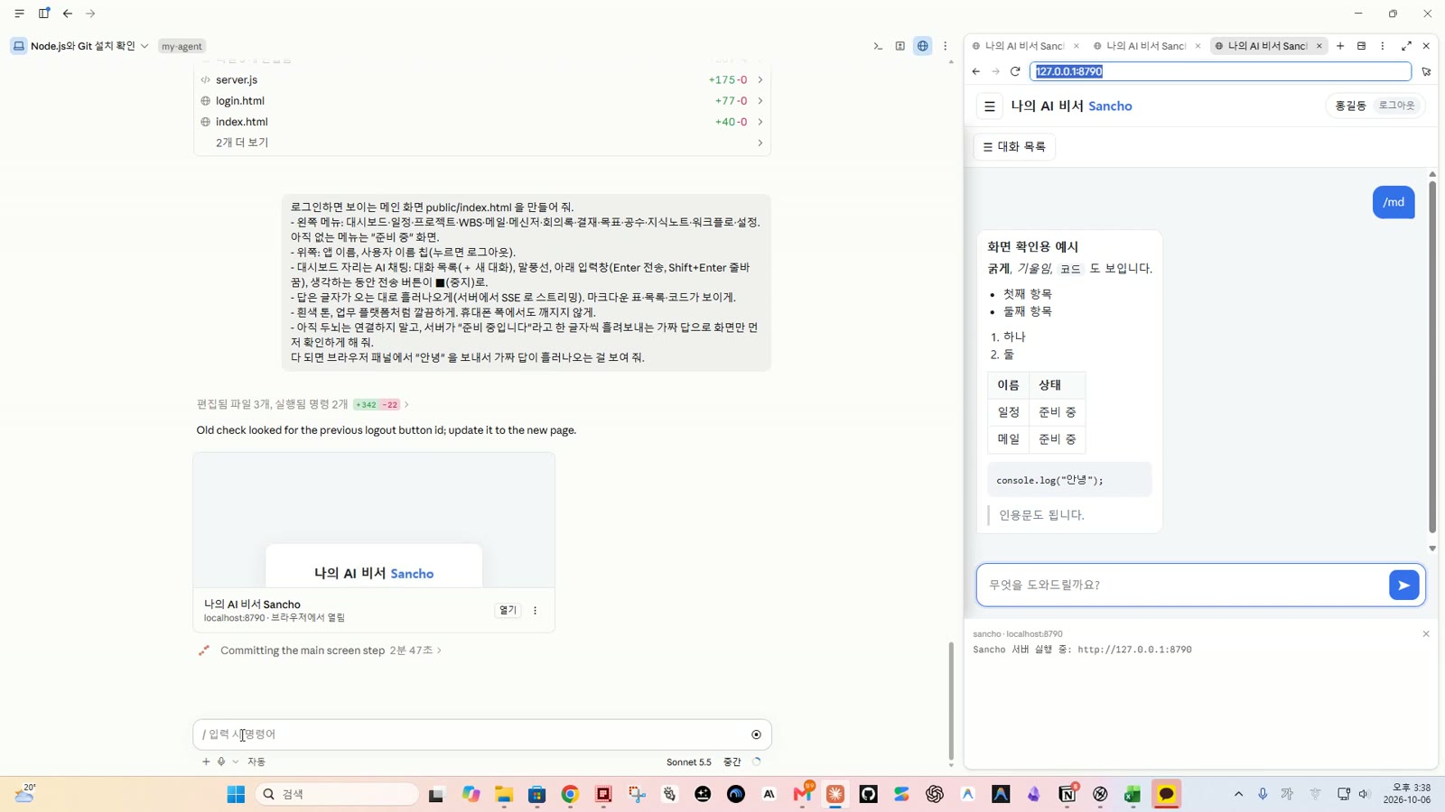Click the 127.0.0.1:8790 address bar
Screen dimensions: 1445x812
coord(1220,71)
